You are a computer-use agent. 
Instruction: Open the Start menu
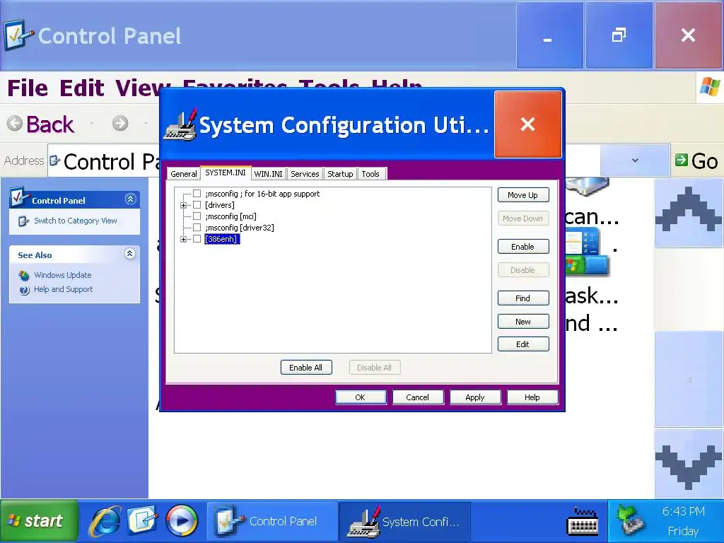point(39,521)
